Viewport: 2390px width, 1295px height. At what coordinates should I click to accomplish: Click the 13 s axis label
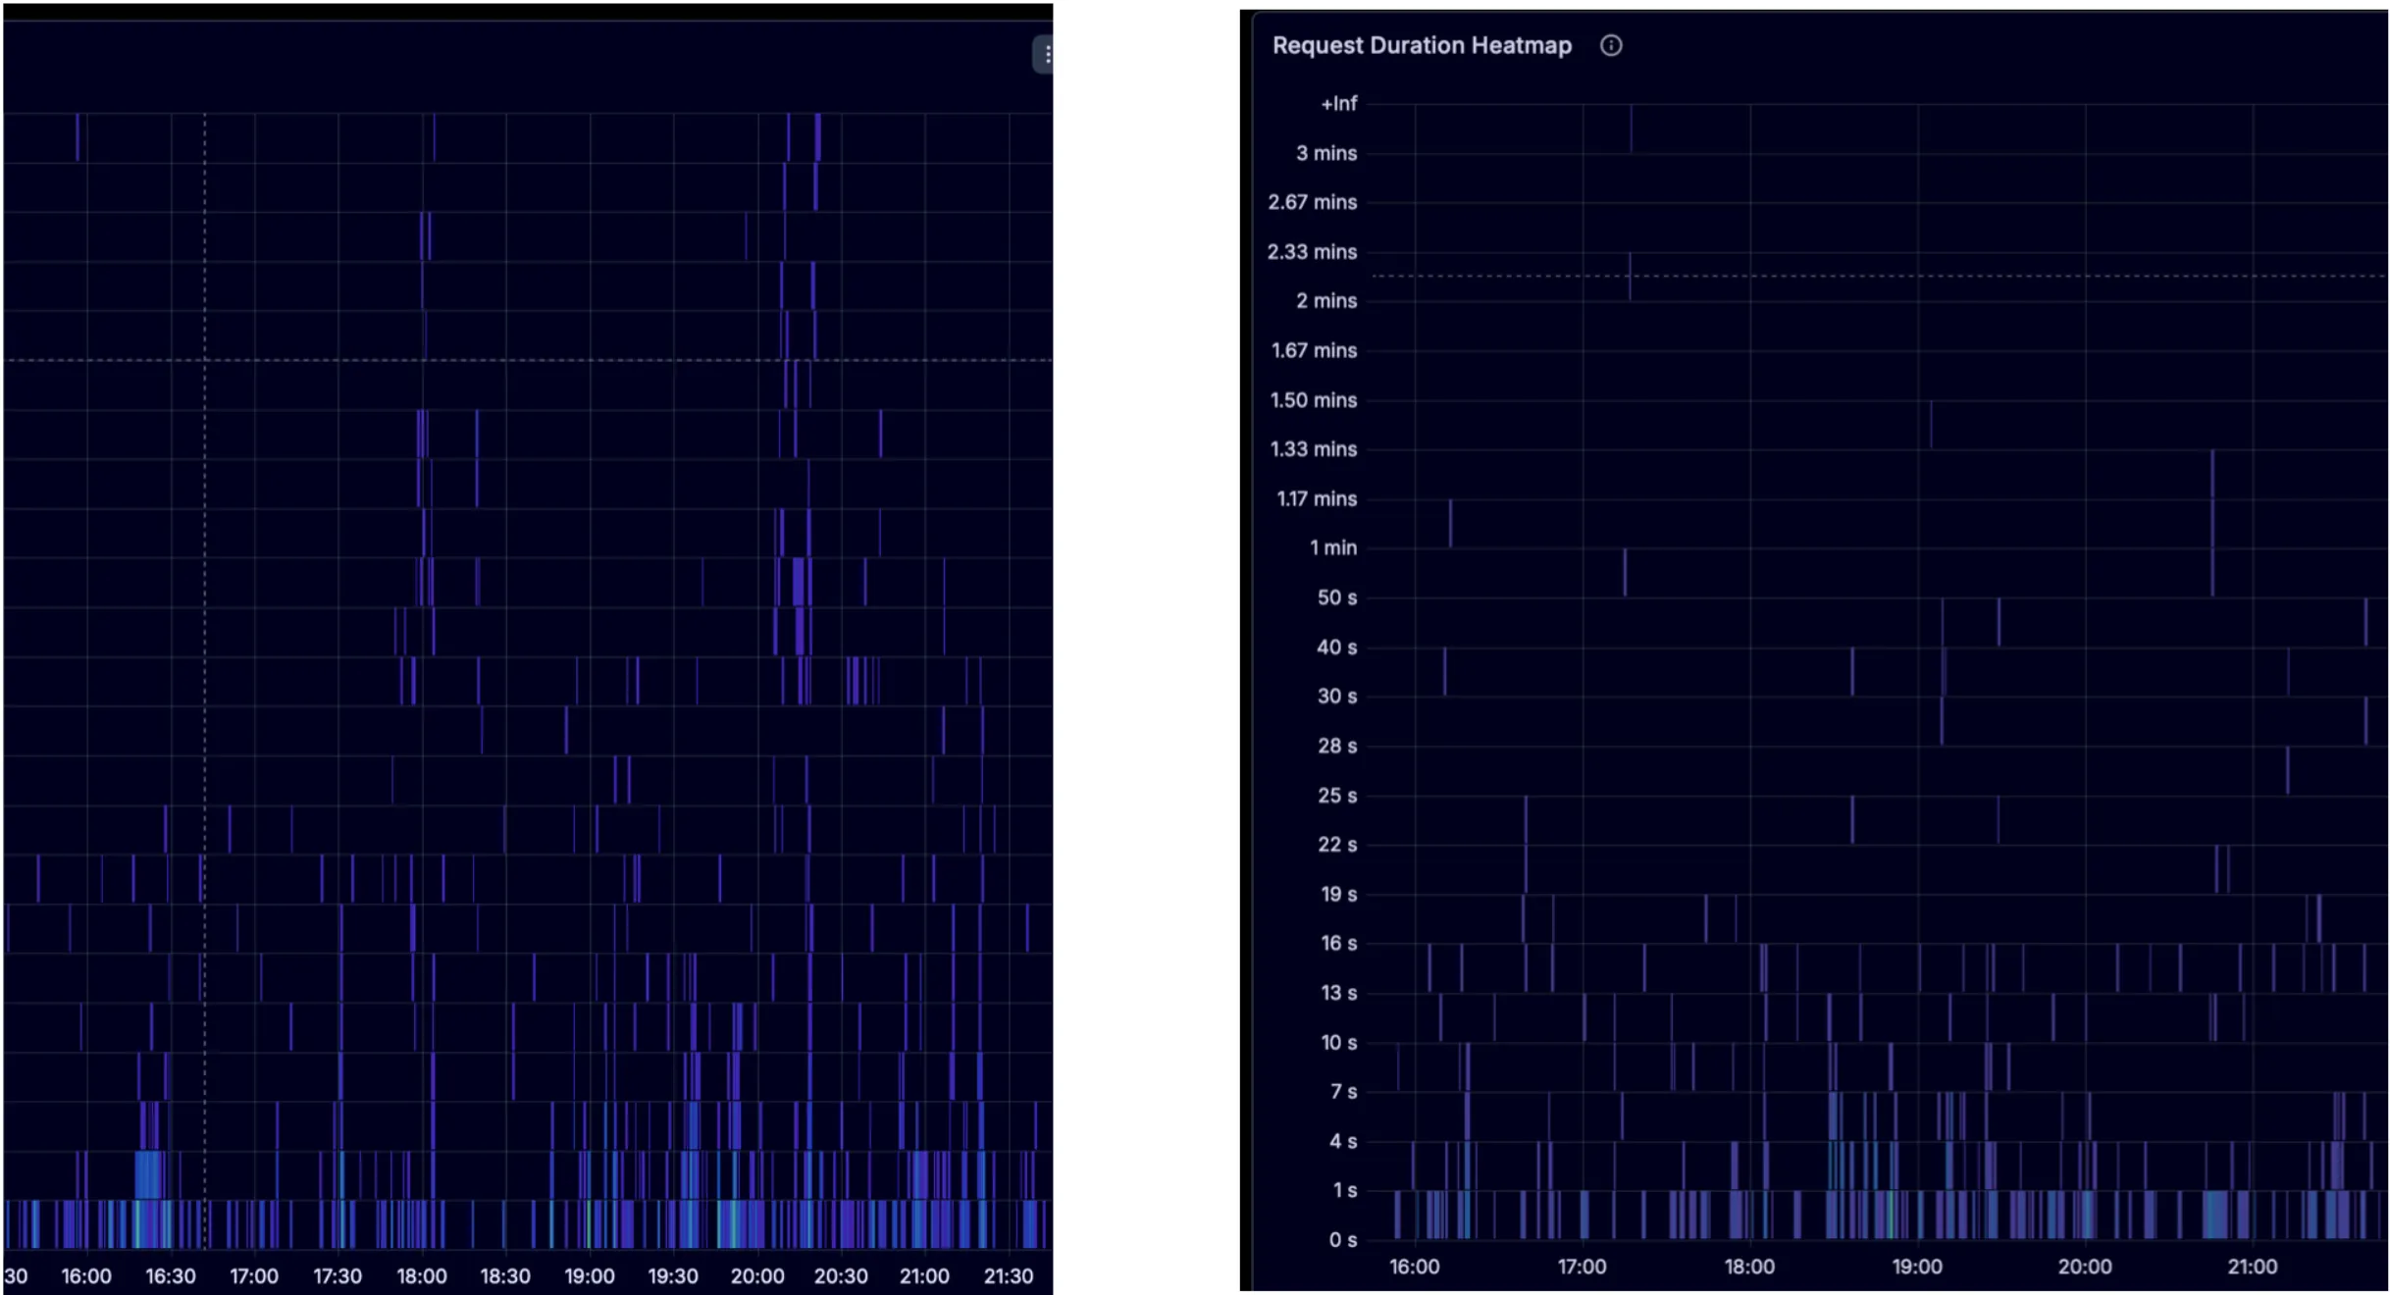tap(1338, 993)
